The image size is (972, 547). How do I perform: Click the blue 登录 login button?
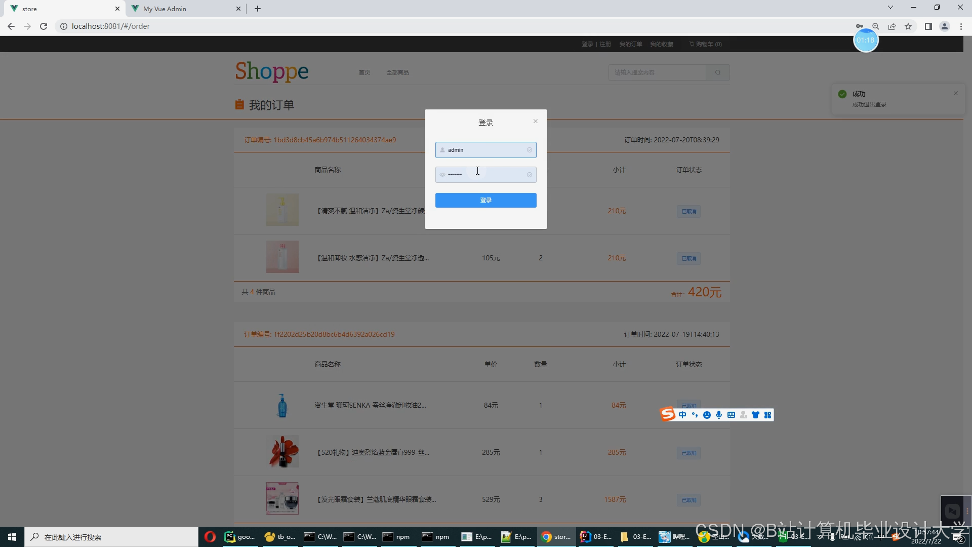485,200
